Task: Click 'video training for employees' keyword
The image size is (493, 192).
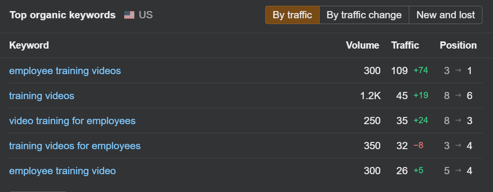Action: (72, 121)
